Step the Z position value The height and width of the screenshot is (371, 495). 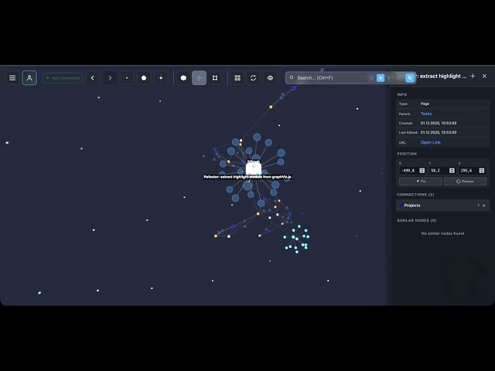(482, 171)
